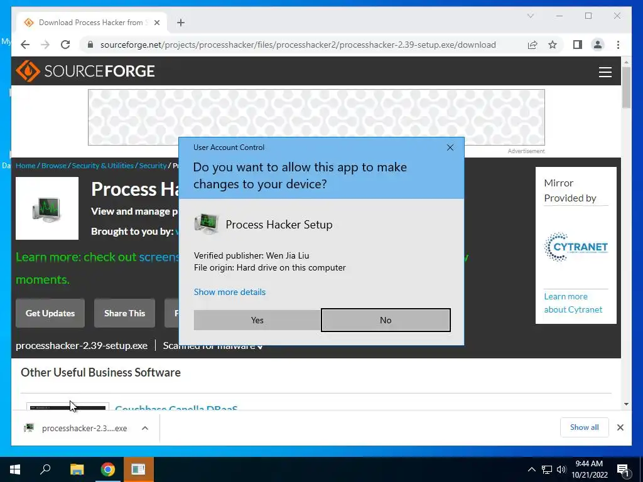
Task: Close the Download Process Hacker tab
Action: click(156, 23)
